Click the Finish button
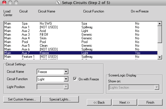 coord(150,102)
